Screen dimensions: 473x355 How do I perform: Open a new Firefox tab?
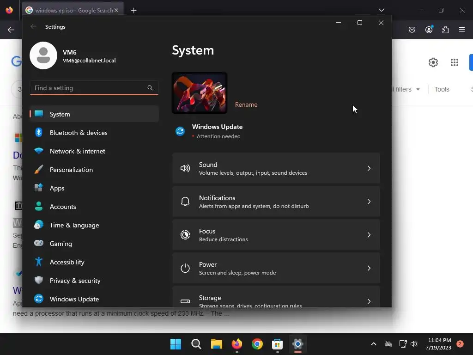tap(133, 11)
